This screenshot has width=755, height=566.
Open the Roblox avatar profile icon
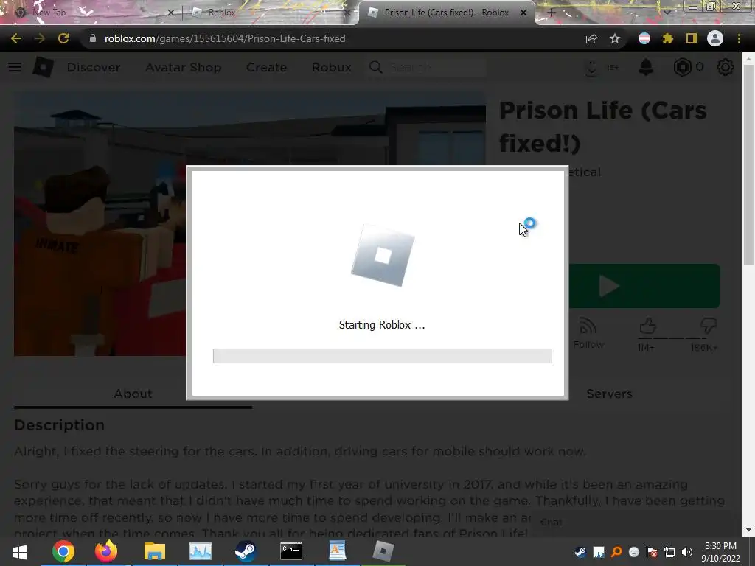point(592,67)
